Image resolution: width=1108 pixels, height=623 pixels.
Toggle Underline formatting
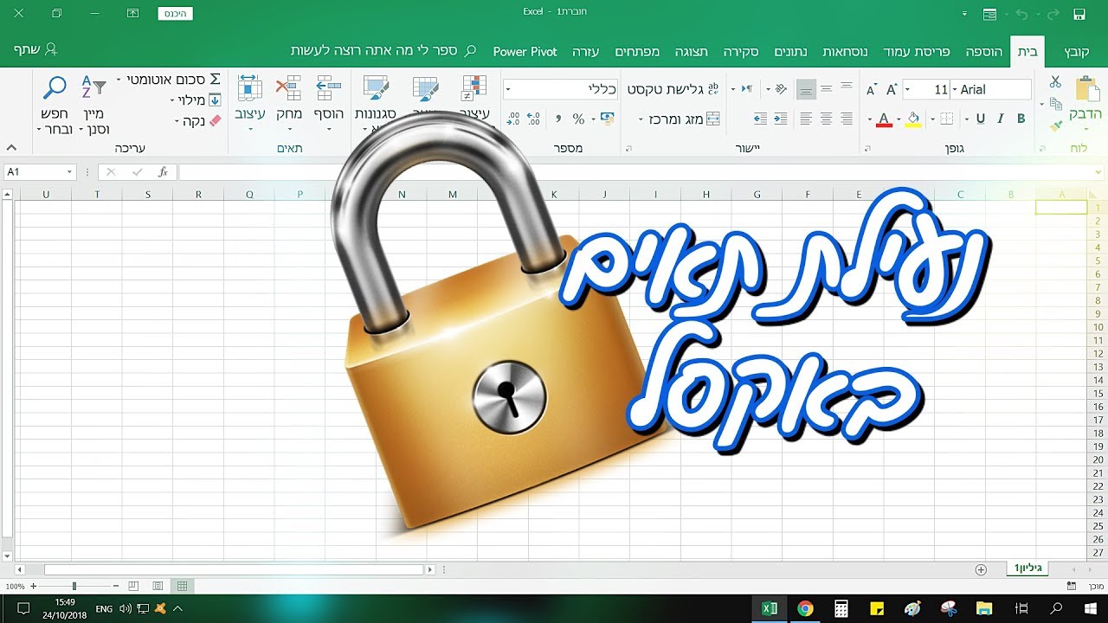981,119
